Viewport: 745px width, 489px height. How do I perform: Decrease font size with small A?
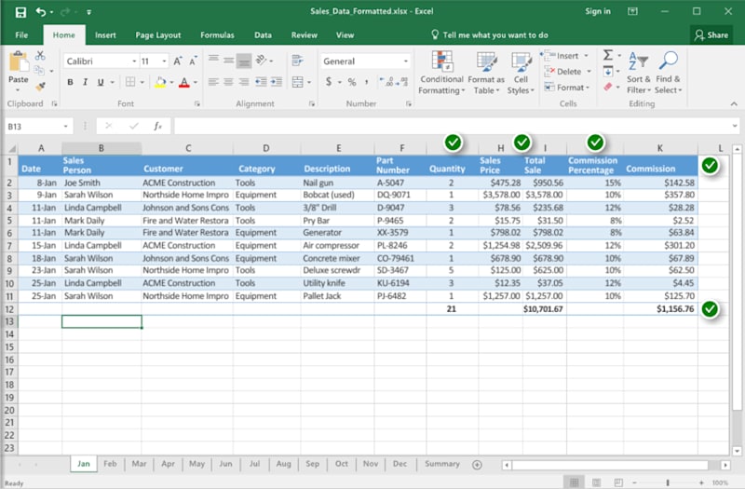coord(193,61)
